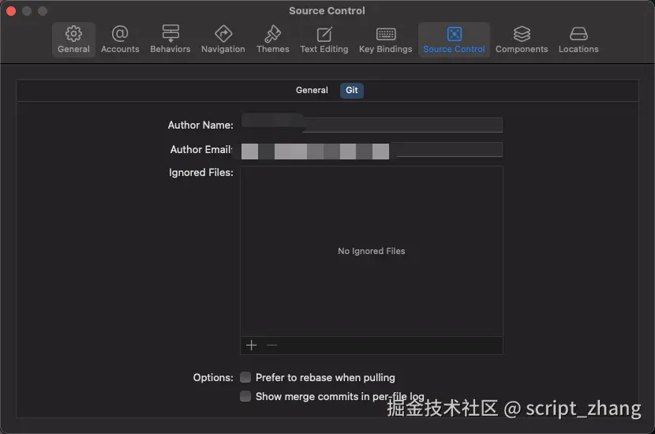Open the Accounts preferences pane
Viewport: 655px width, 434px height.
[x=120, y=39]
